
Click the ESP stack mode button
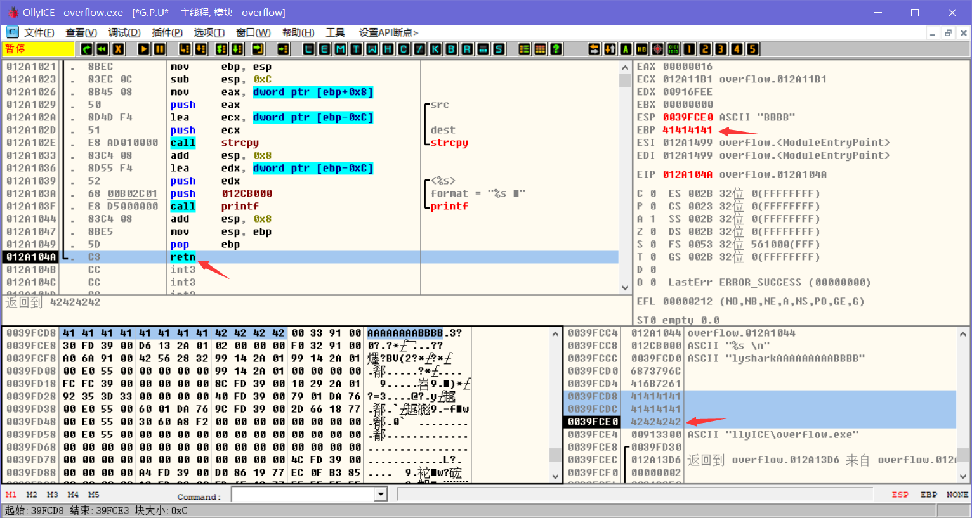point(900,495)
